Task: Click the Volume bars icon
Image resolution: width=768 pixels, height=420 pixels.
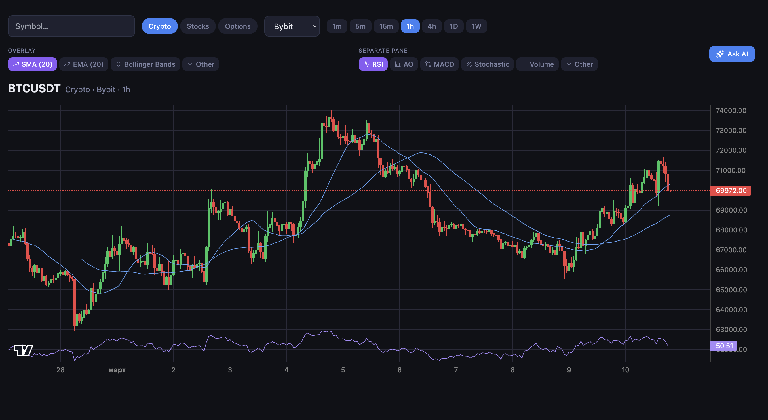Action: 524,64
